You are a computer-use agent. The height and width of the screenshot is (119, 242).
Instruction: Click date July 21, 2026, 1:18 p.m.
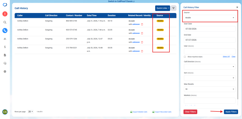(x=96, y=21)
